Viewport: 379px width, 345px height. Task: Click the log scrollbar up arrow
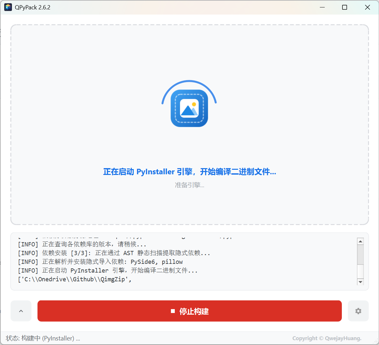[x=360, y=242]
